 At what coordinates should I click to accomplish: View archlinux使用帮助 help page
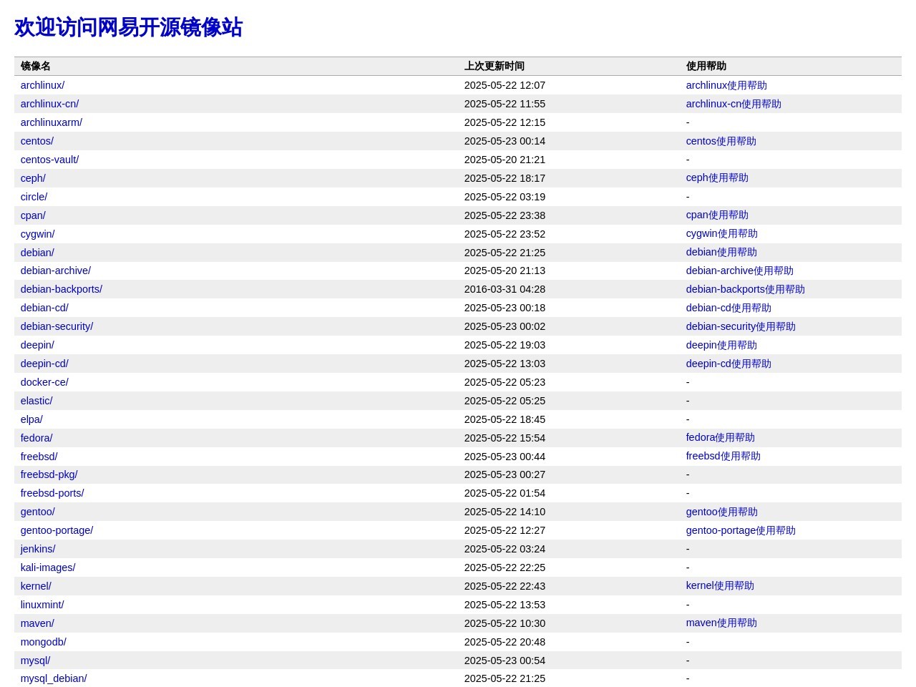(x=726, y=85)
